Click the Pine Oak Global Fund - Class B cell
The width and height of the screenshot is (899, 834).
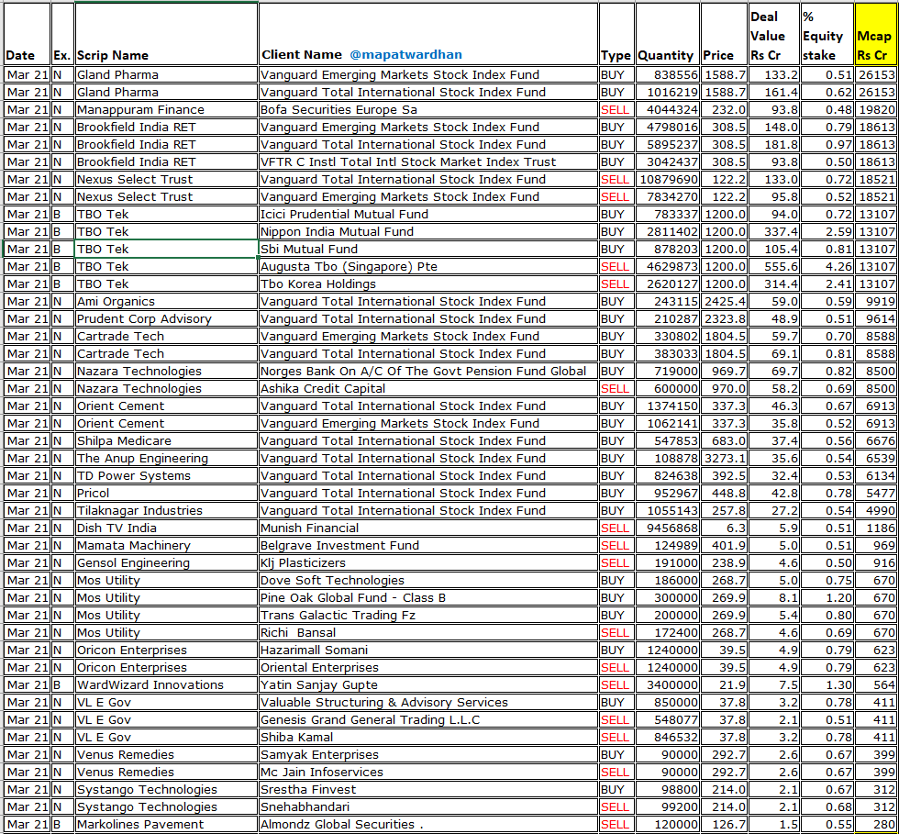pyautogui.click(x=427, y=597)
